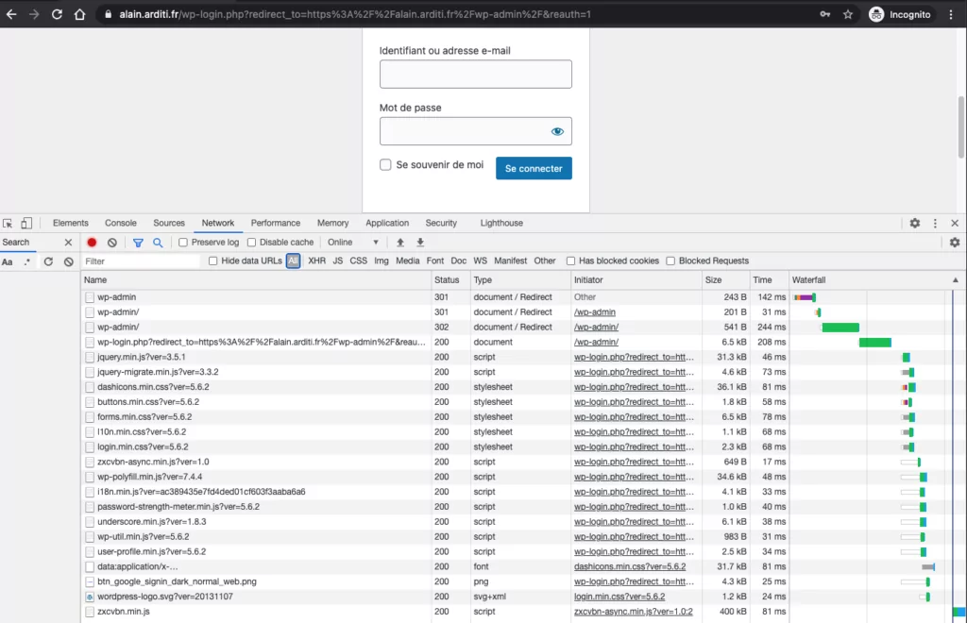The image size is (967, 623).
Task: Open DevTools three-dot more options menu
Action: (x=935, y=224)
